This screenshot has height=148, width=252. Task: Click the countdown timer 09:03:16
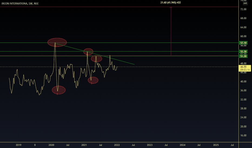pos(245,70)
